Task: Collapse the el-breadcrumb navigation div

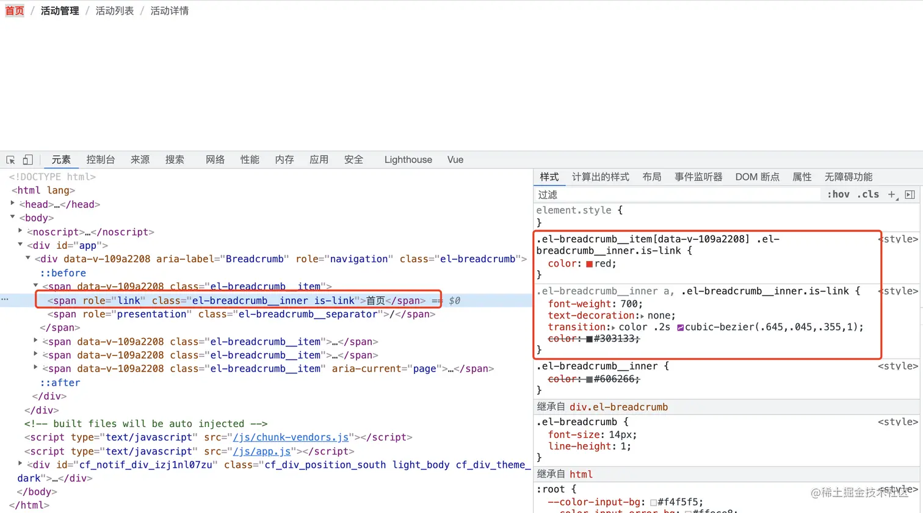Action: coord(28,259)
